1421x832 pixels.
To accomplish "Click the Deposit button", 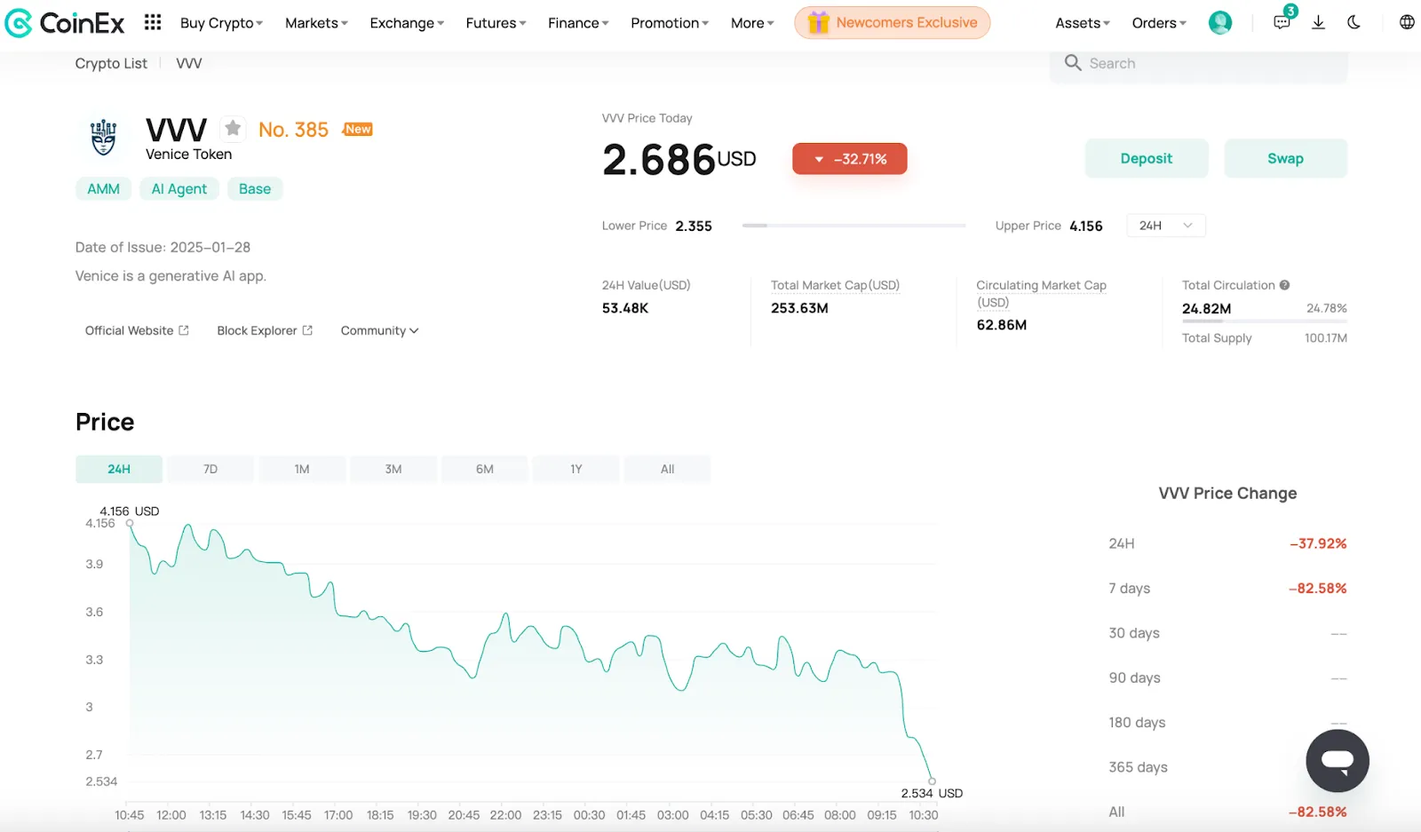I will (x=1147, y=158).
